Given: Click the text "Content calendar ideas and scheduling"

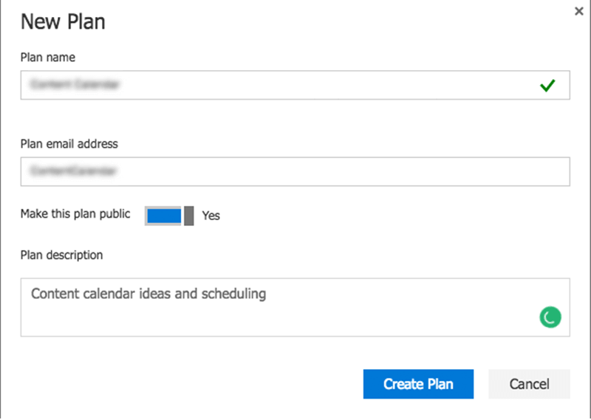Looking at the screenshot, I should (x=148, y=294).
